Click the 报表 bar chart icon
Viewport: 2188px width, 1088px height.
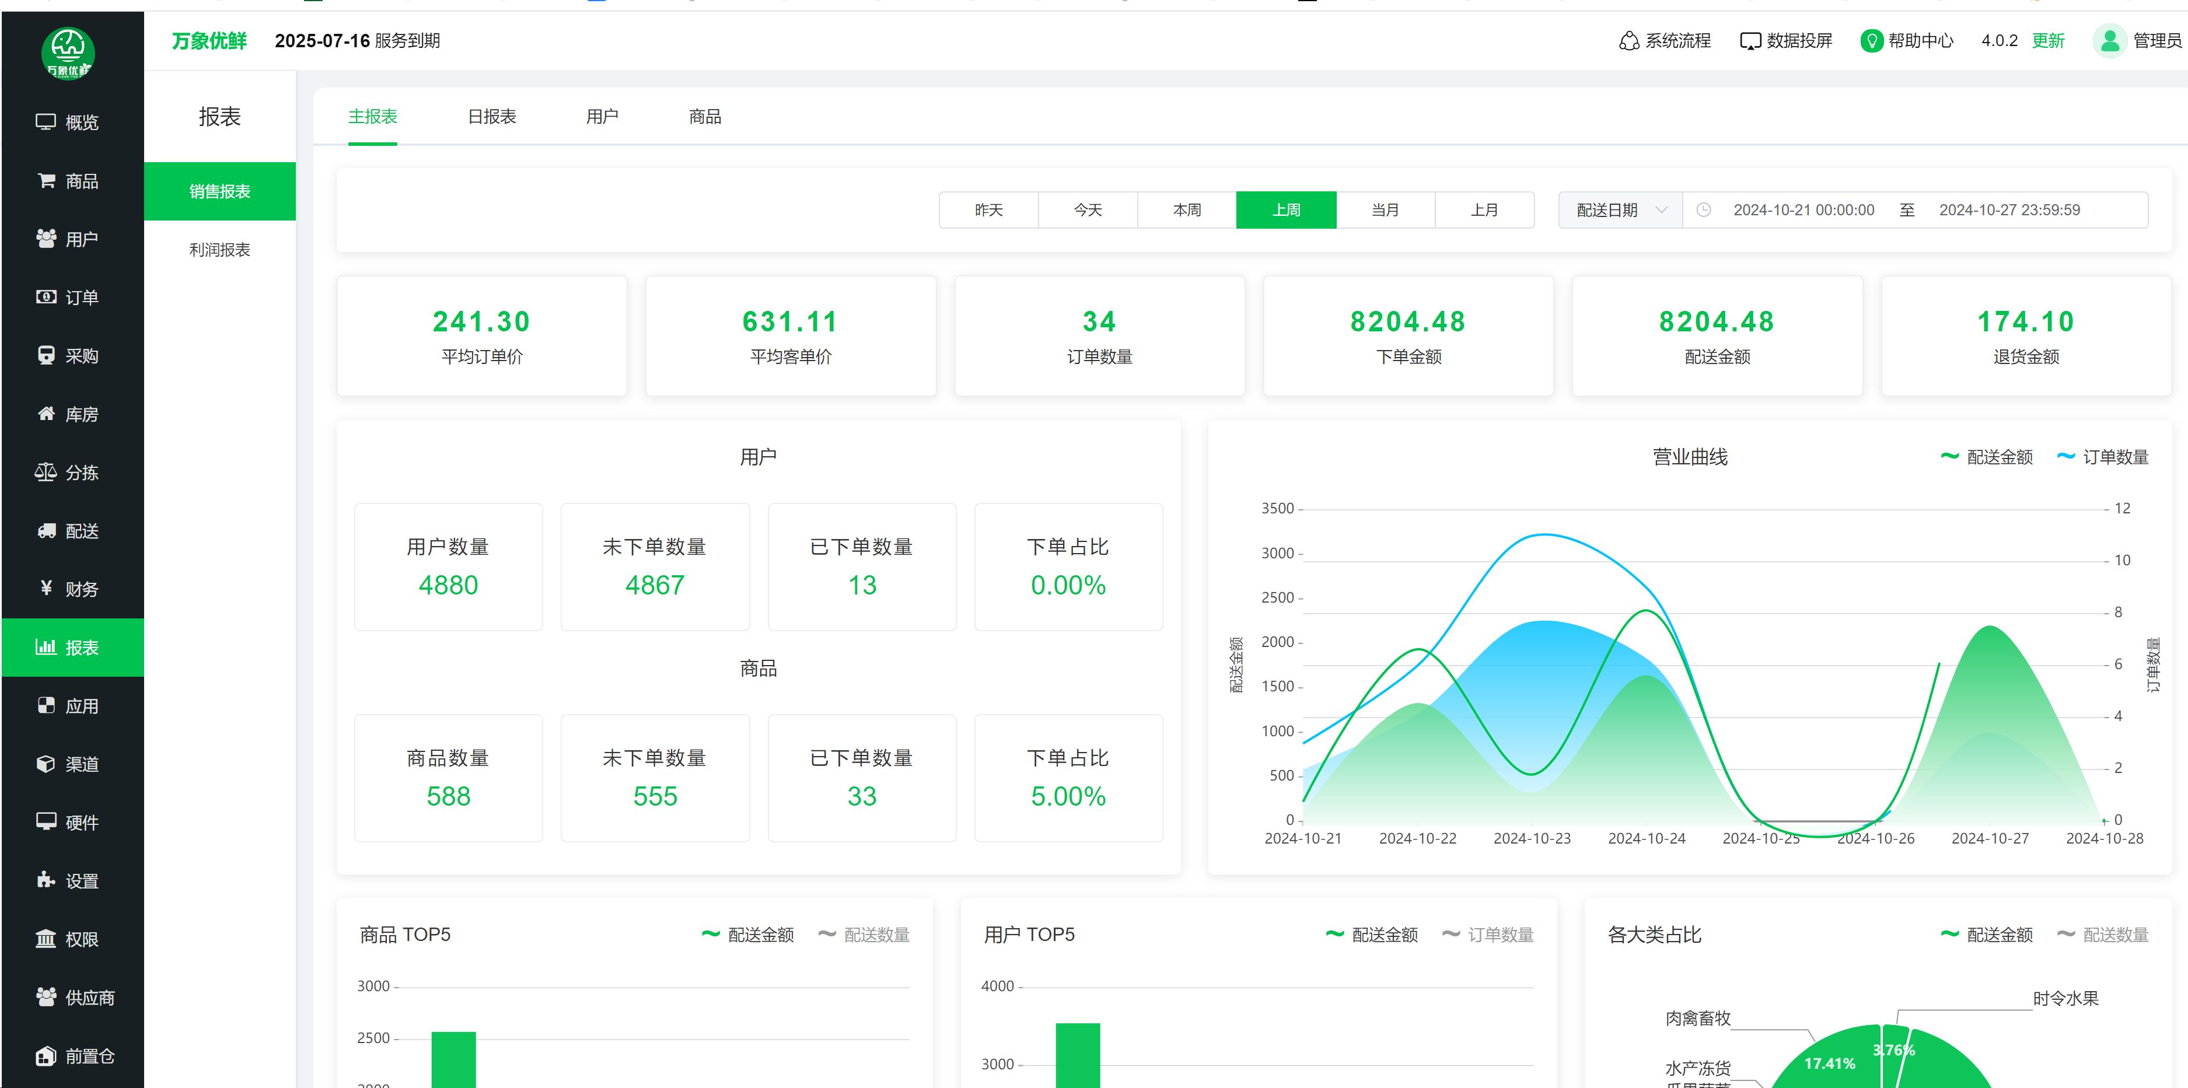click(46, 647)
